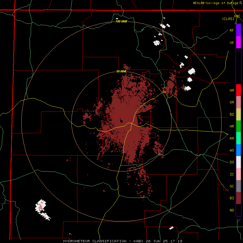The height and width of the screenshot is (243, 243).
Task: Click the BD yellow legend swatch
Action: 238,114
